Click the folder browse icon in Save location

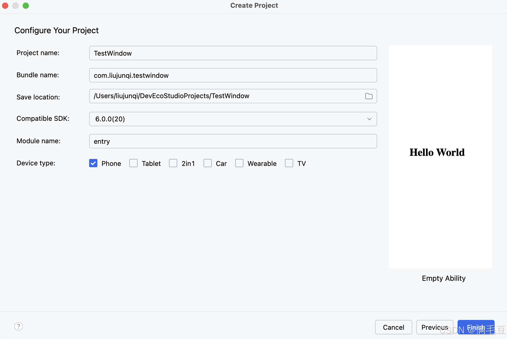point(369,96)
